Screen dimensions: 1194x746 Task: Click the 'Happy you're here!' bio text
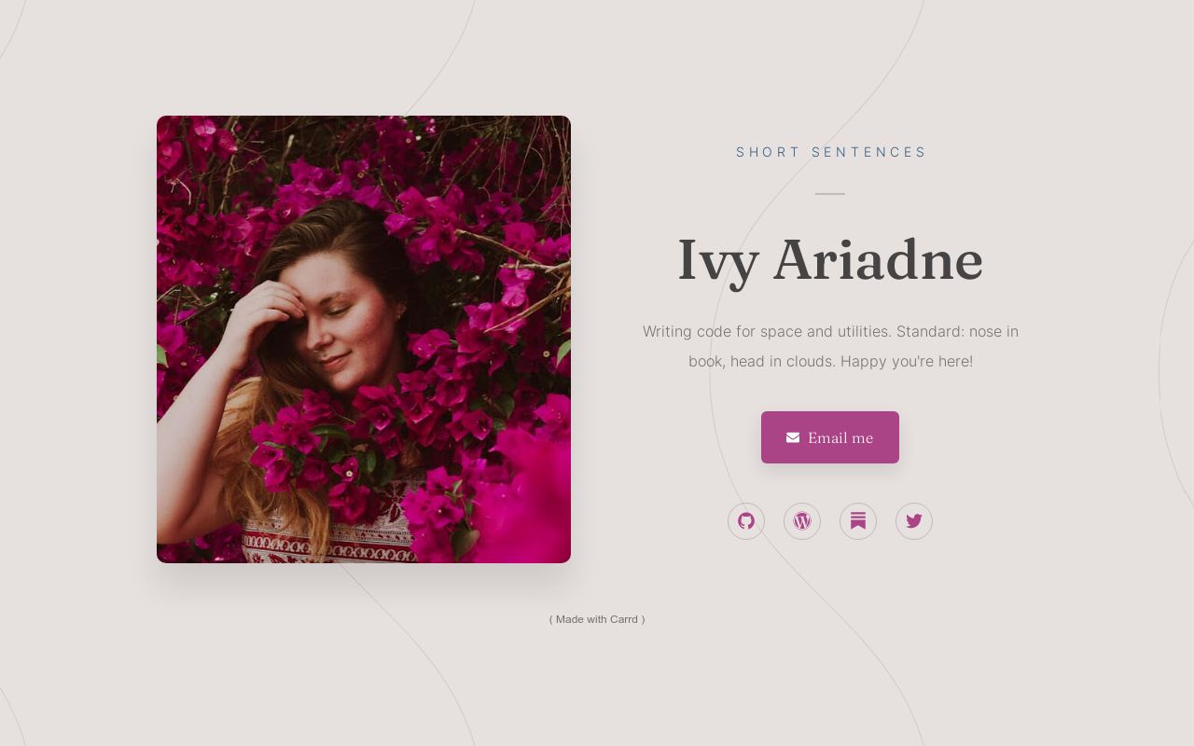[907, 362]
